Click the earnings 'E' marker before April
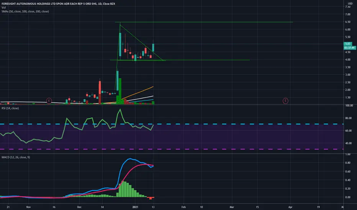This screenshot has height=210, width=357. click(285, 100)
